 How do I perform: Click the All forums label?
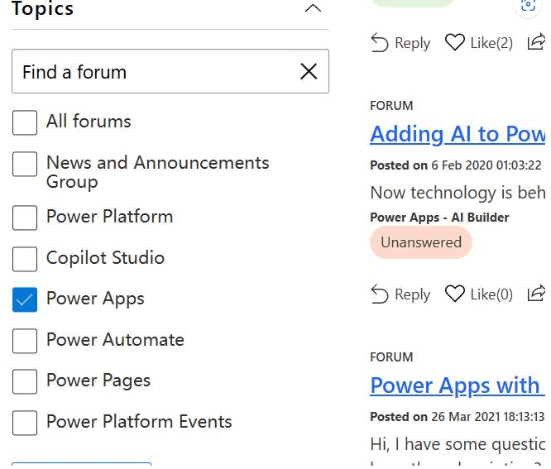(x=89, y=122)
